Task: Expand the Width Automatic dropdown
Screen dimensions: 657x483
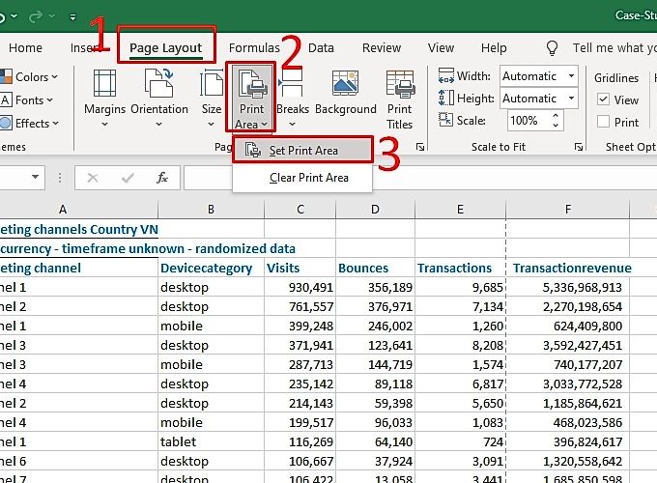Action: [571, 75]
